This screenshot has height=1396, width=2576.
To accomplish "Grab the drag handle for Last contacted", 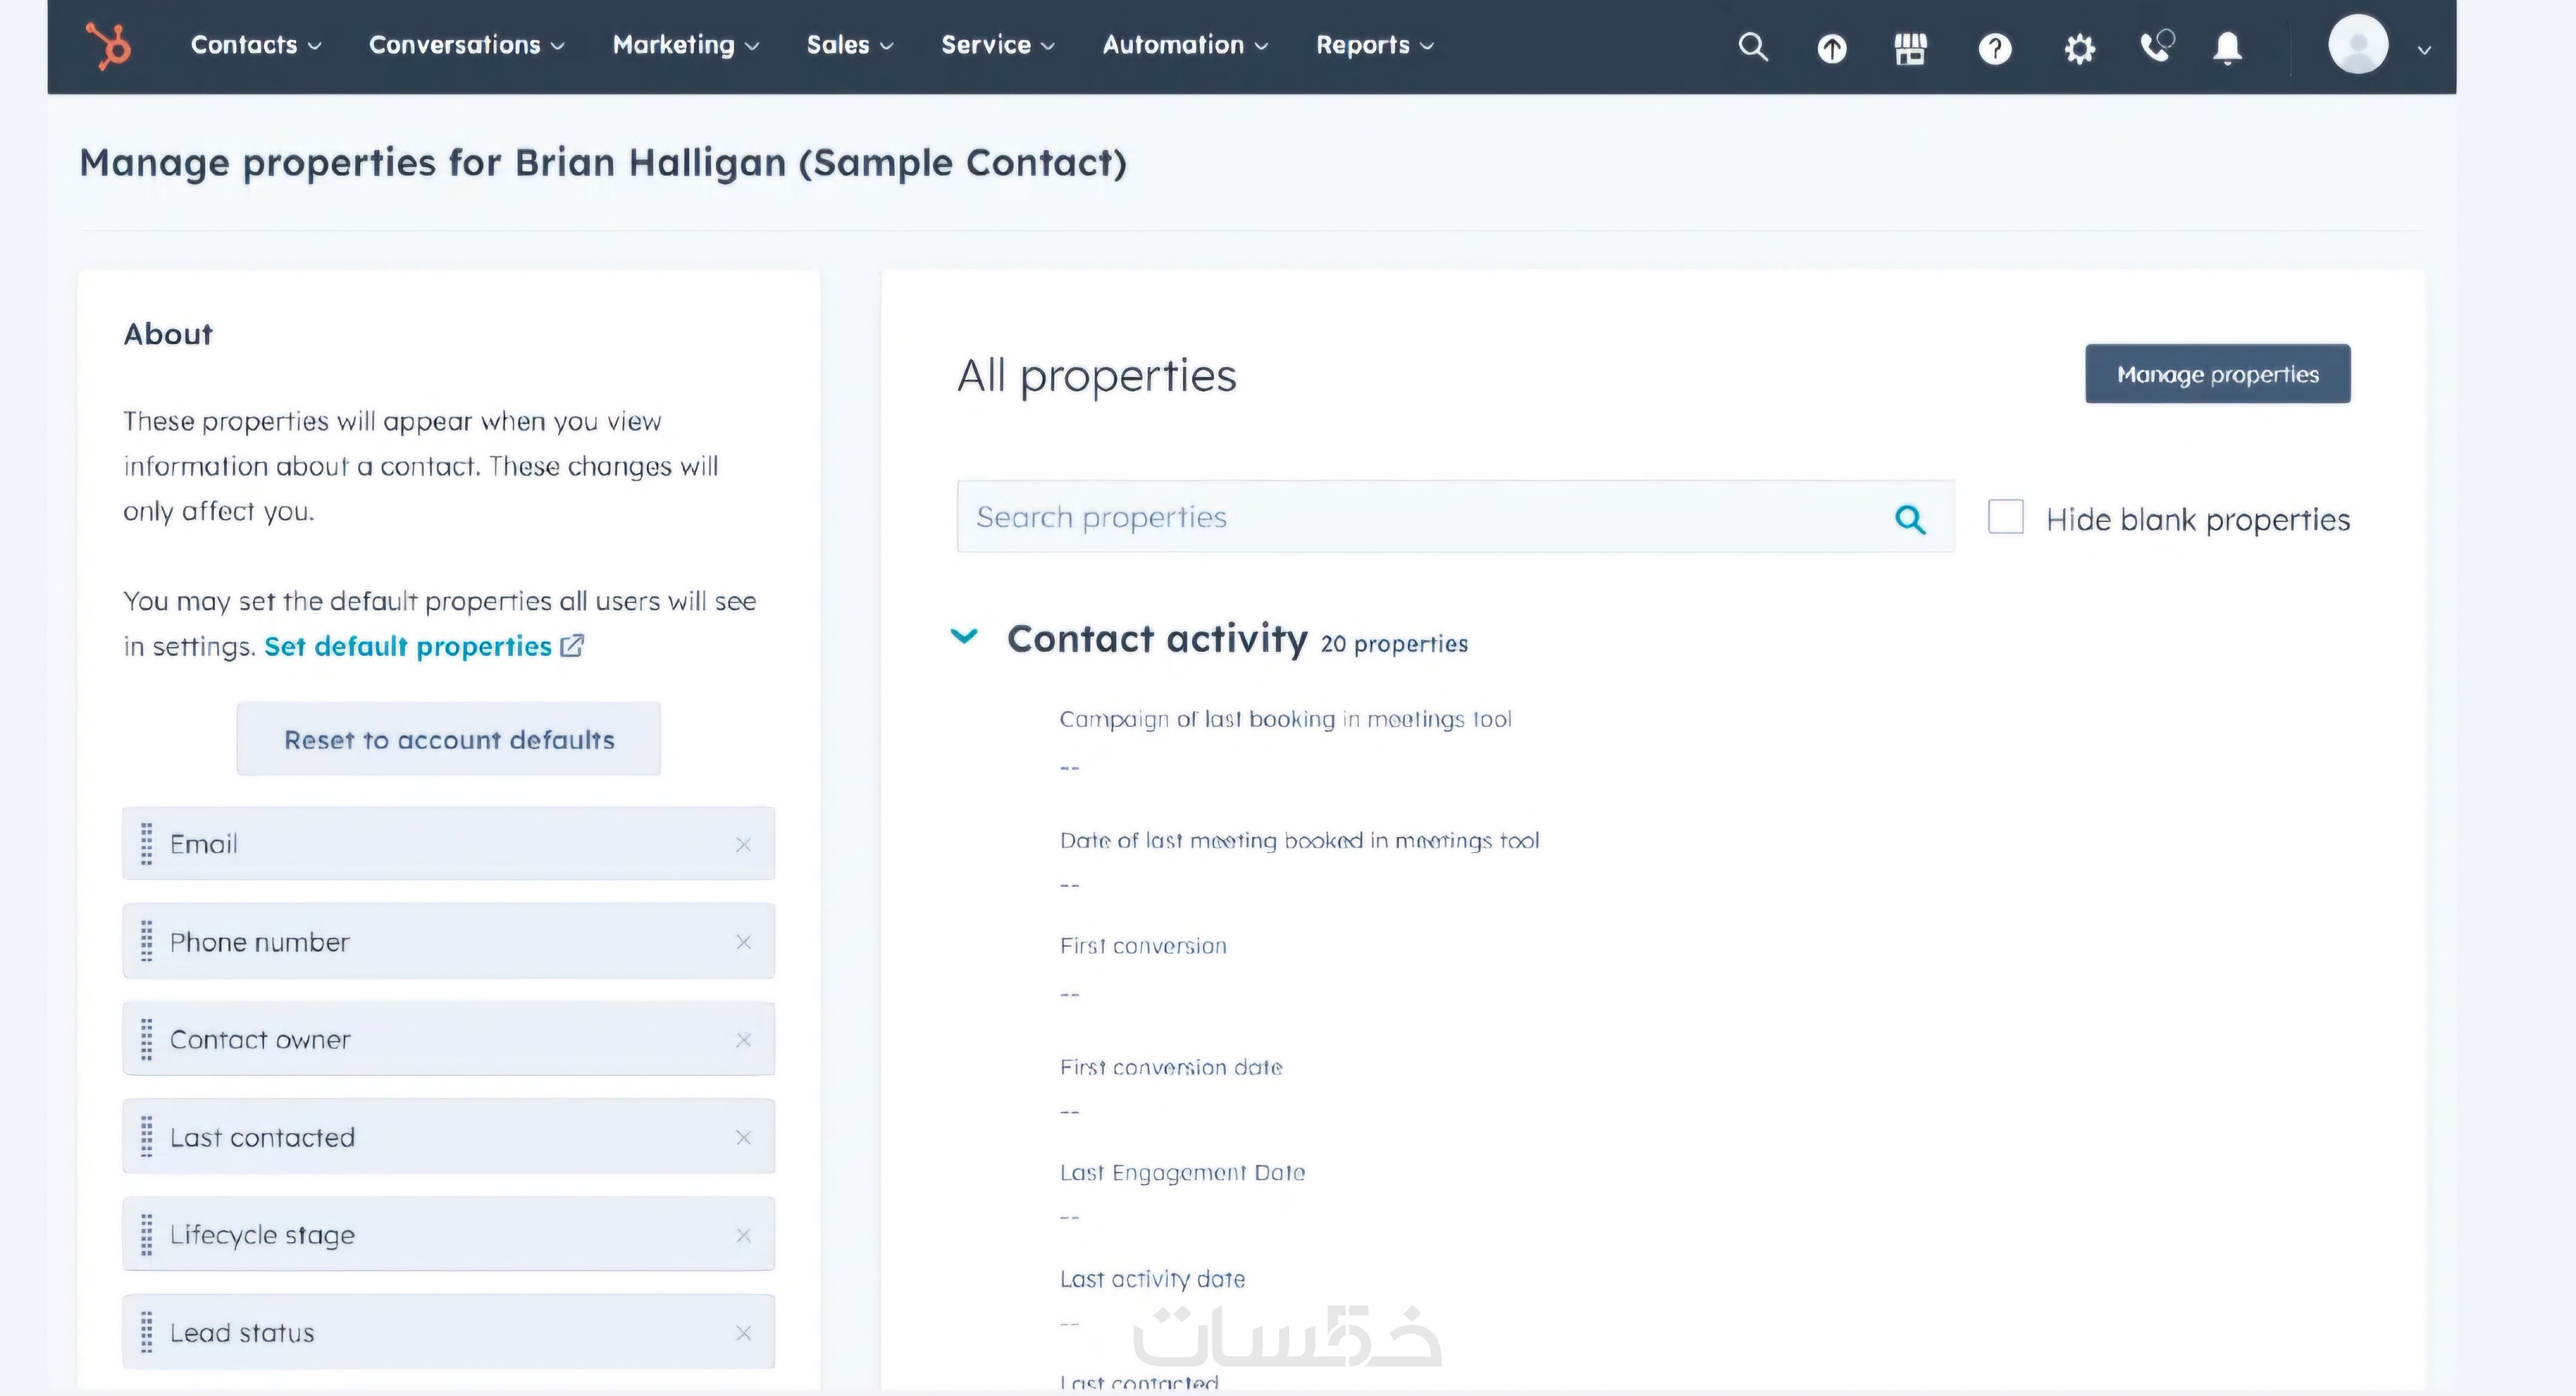I will 146,1137.
